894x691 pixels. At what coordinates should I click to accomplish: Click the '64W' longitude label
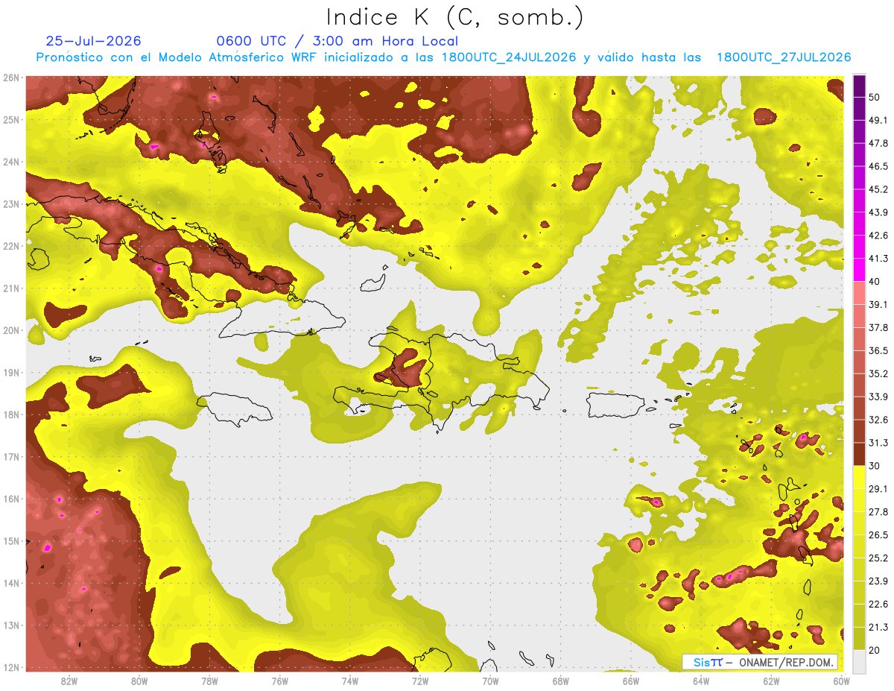coord(701,681)
